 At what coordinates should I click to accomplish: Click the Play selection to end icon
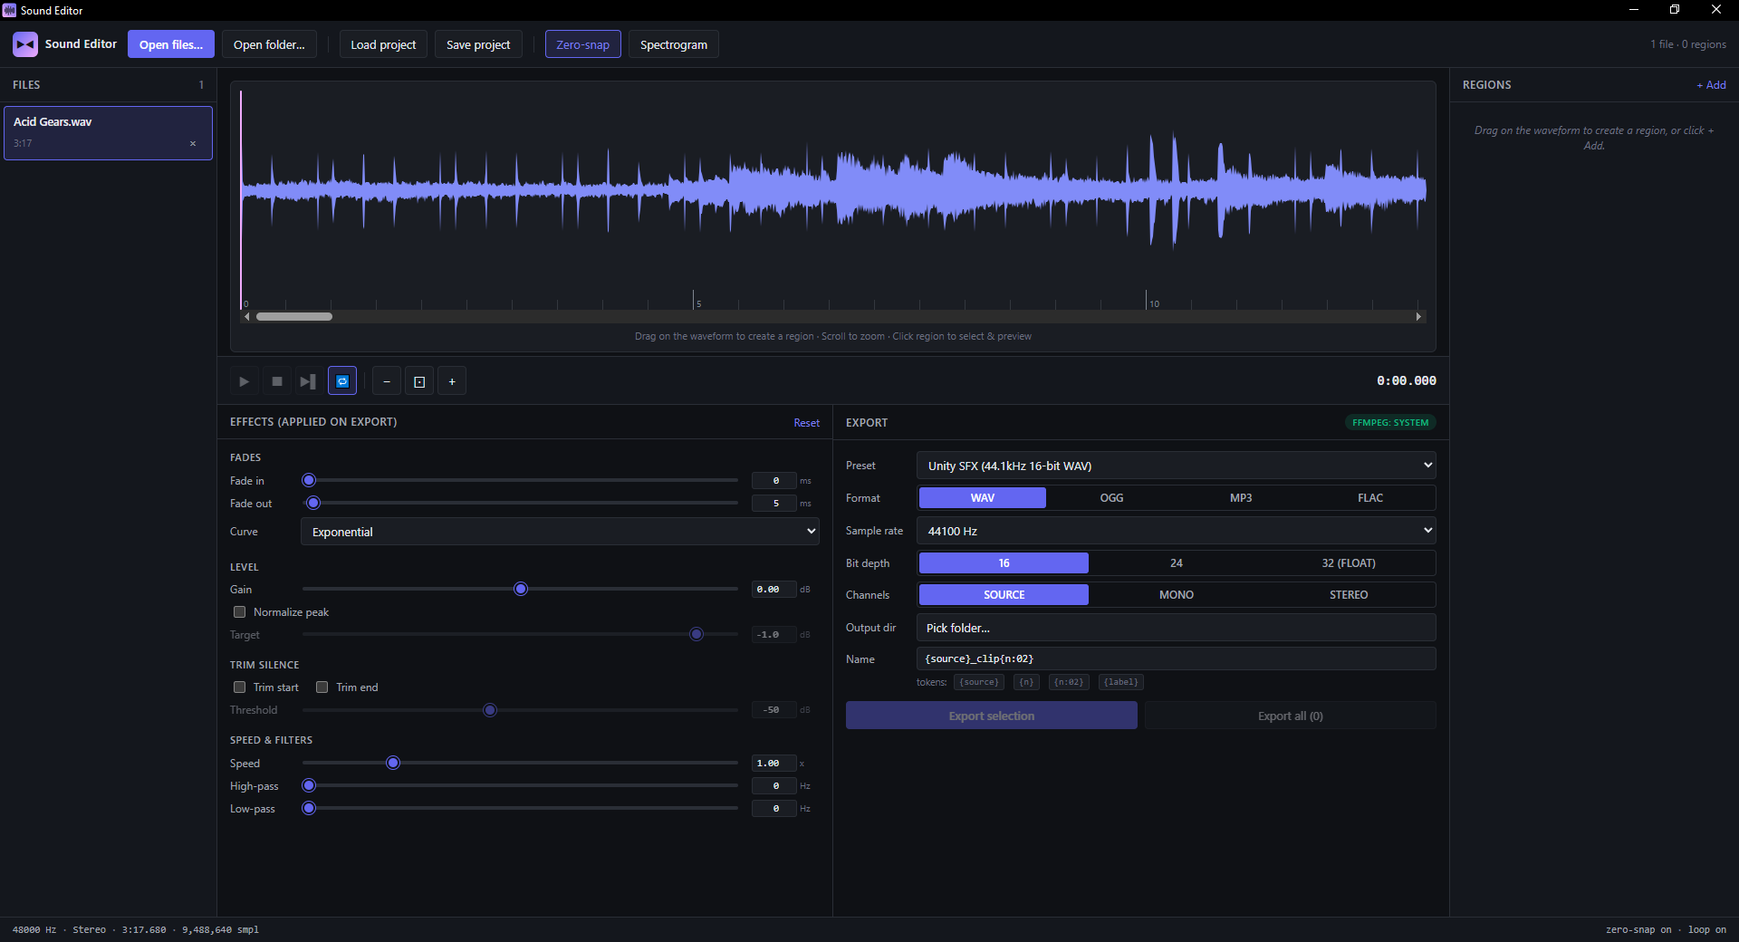coord(308,381)
